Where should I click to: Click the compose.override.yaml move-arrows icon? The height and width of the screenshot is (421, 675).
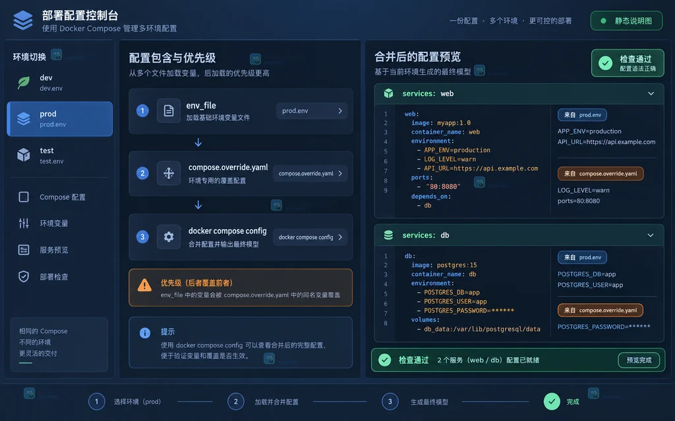169,173
